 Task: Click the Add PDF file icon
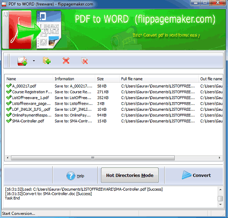22,61
